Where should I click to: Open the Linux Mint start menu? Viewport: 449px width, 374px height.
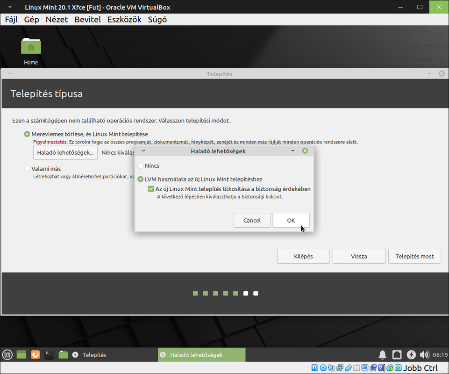tap(7, 355)
